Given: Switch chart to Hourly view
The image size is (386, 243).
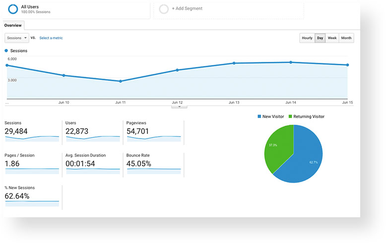Looking at the screenshot, I should (x=307, y=38).
